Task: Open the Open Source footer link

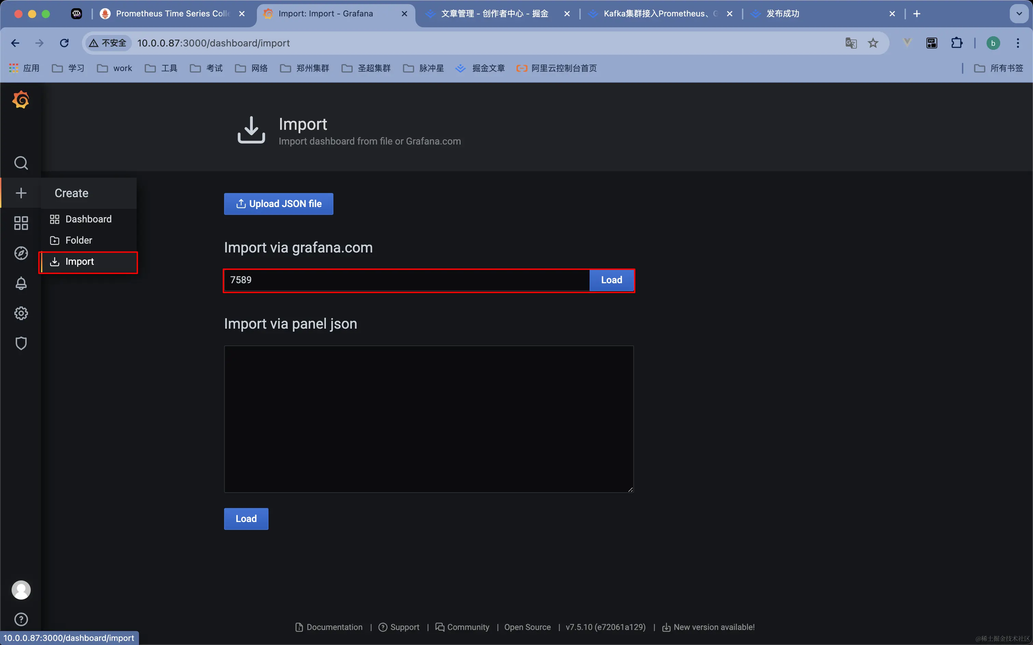Action: pos(527,627)
